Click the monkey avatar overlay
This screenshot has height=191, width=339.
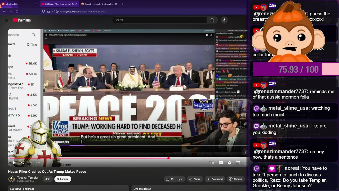click(x=288, y=31)
